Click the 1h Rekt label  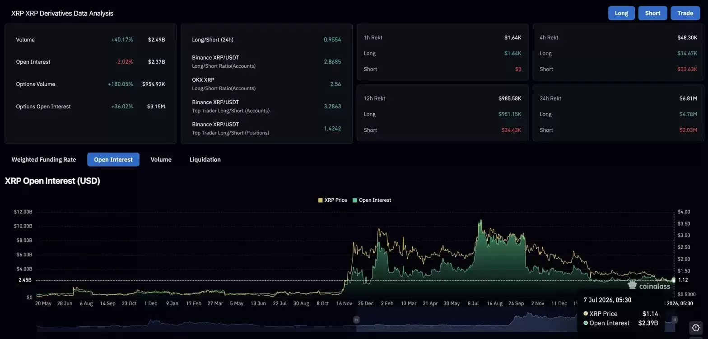tap(373, 37)
